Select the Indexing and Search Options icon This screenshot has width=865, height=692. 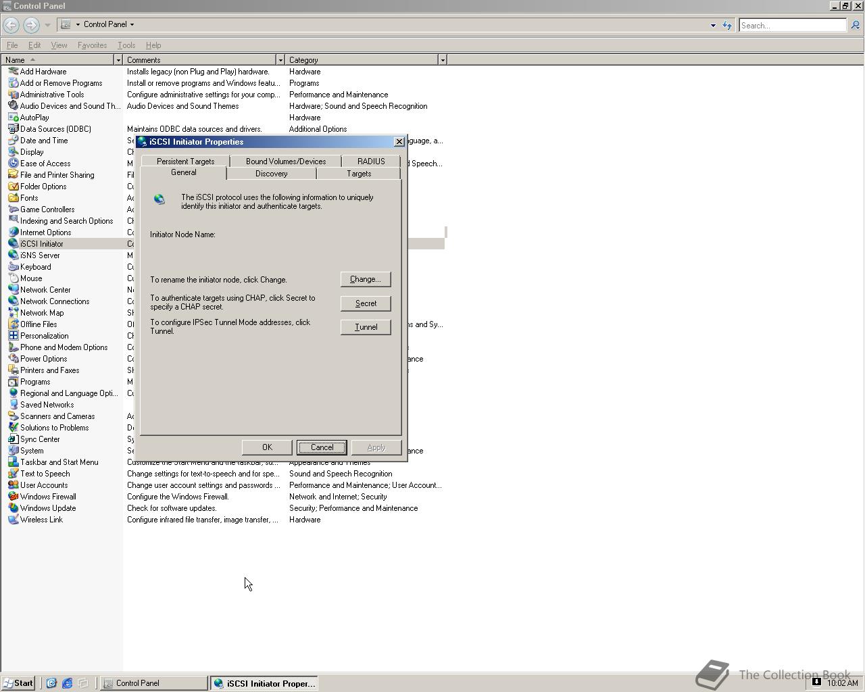tap(13, 221)
